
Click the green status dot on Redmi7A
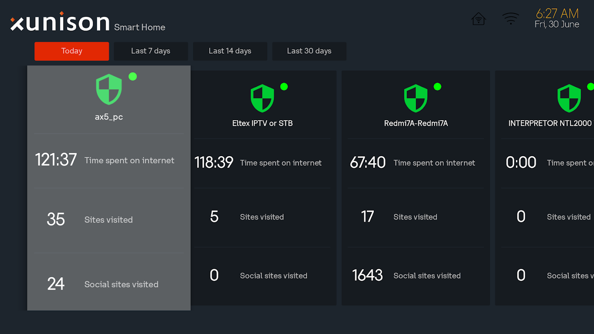[437, 86]
